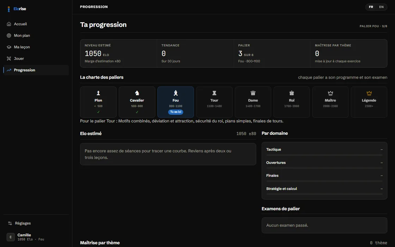This screenshot has width=395, height=247.
Task: Switch language to EN
Action: point(381,7)
